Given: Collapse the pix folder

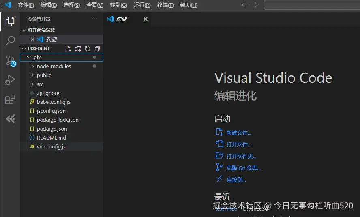Looking at the screenshot, I should [29, 58].
